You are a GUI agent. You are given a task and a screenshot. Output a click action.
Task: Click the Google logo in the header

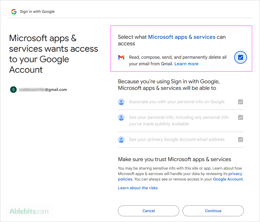coord(14,11)
